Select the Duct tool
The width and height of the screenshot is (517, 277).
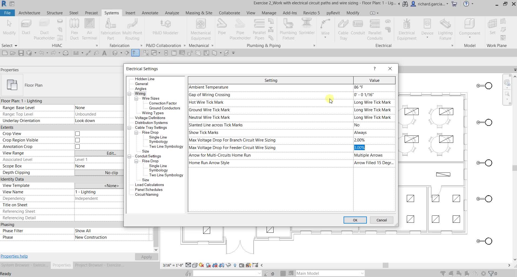[26, 27]
